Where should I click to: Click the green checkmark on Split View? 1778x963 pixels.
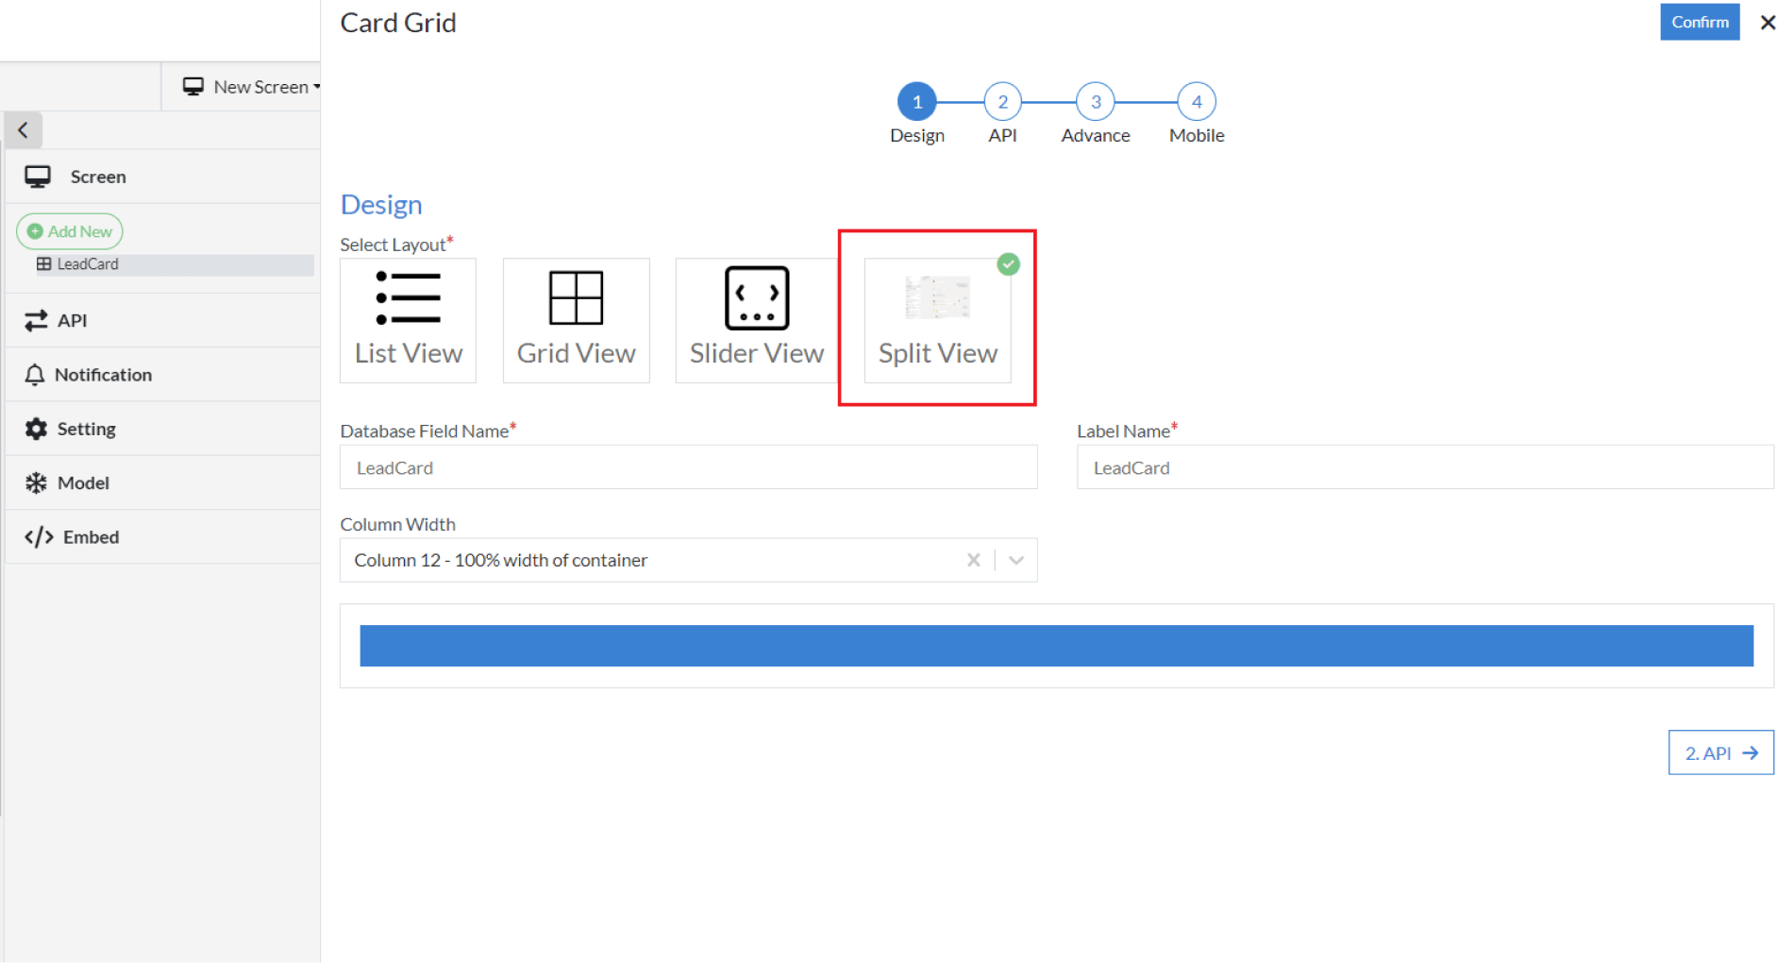pyautogui.click(x=1008, y=264)
